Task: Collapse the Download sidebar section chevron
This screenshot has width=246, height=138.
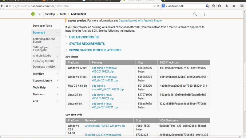Action: point(58,33)
